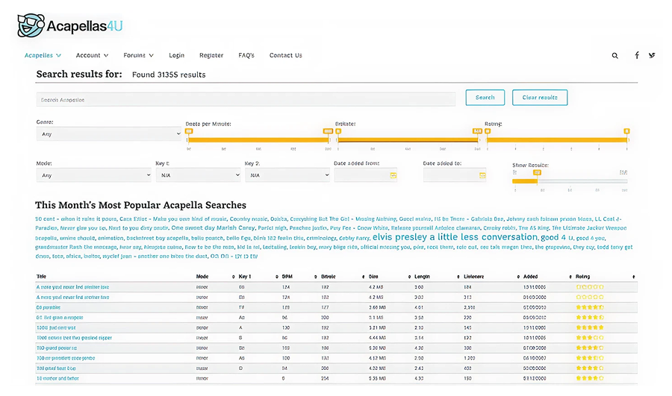Go to the Register page
Screen dimensions: 672x396
211,55
